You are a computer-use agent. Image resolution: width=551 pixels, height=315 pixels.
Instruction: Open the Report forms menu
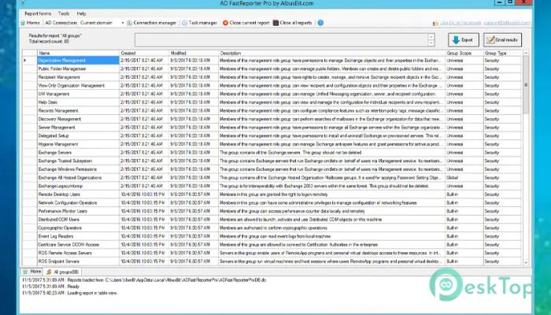point(38,13)
